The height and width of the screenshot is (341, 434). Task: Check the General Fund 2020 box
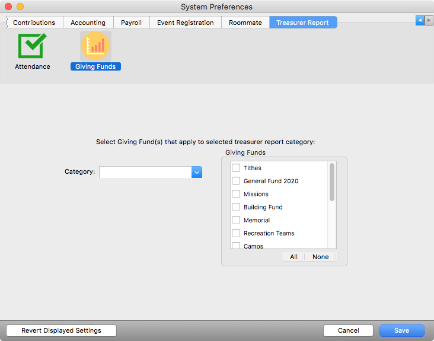tap(236, 181)
